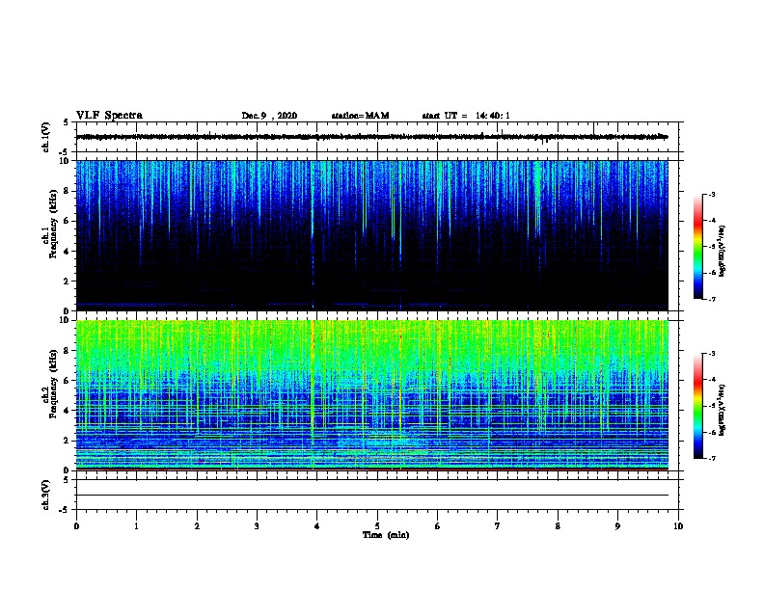Click the ch.2 colorbar log(PSD) unit label

pos(722,411)
